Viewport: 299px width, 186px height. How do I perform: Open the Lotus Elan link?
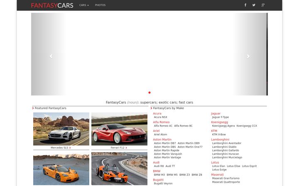click(218, 166)
